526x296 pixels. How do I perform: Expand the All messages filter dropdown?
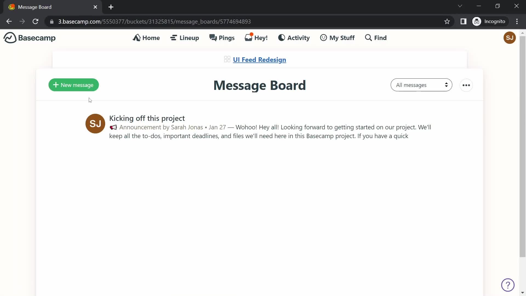[x=421, y=85]
